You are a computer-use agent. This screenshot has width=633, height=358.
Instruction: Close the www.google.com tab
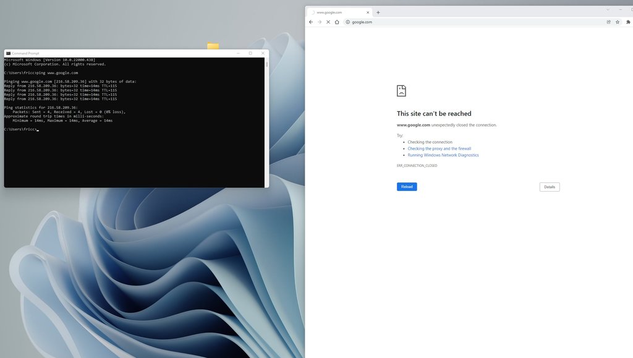coord(368,12)
